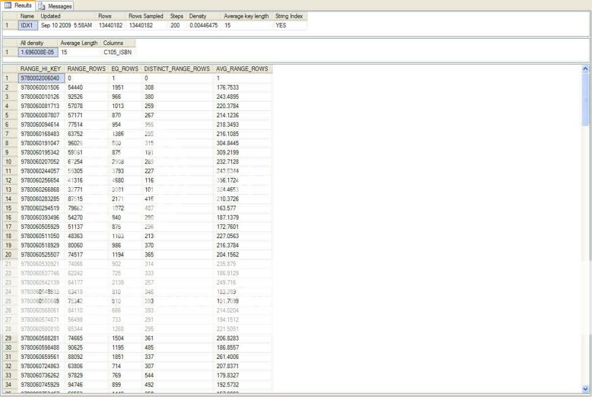Select average range rows 309.2199
This screenshot has height=397, width=592.
(242, 153)
